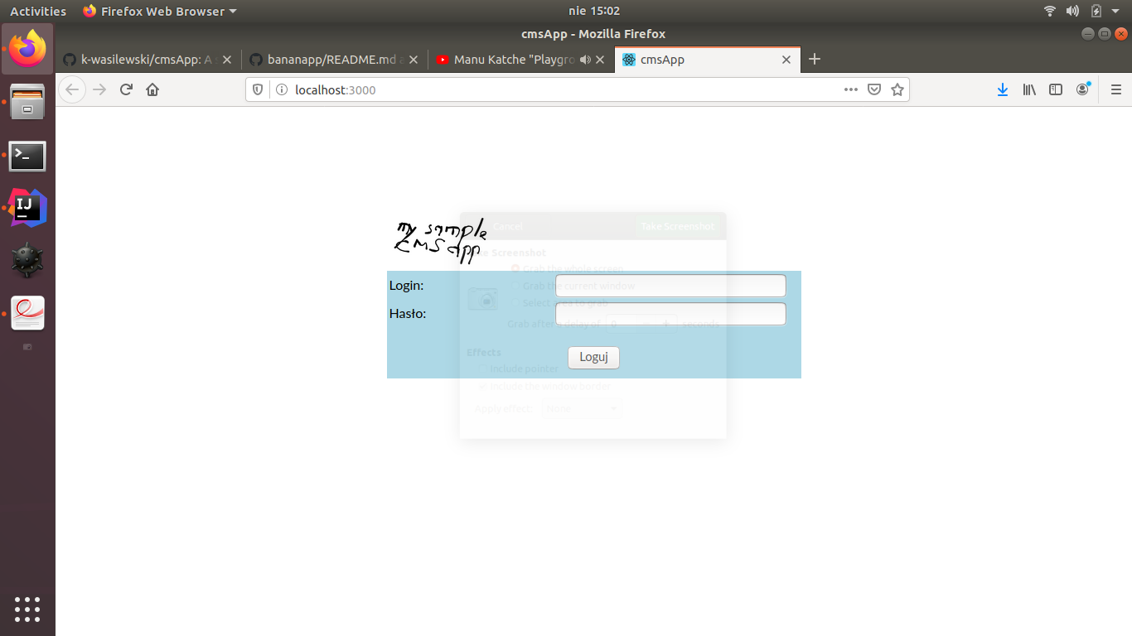Open IntelliJ IDEA from the dock
The image size is (1132, 636).
tap(28, 208)
